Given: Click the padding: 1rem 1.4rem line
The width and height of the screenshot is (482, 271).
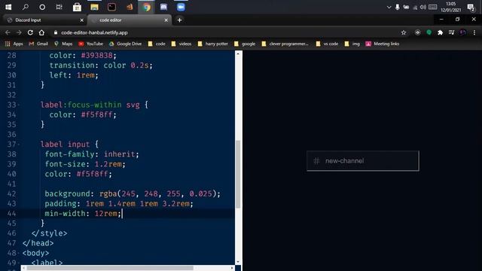Looking at the screenshot, I should coord(119,203).
